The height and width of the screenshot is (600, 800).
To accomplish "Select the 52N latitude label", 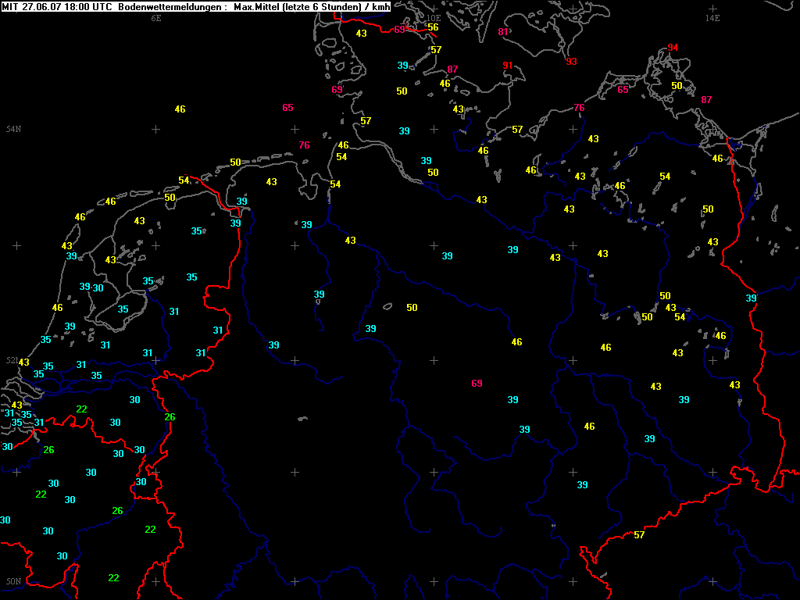I will point(13,360).
